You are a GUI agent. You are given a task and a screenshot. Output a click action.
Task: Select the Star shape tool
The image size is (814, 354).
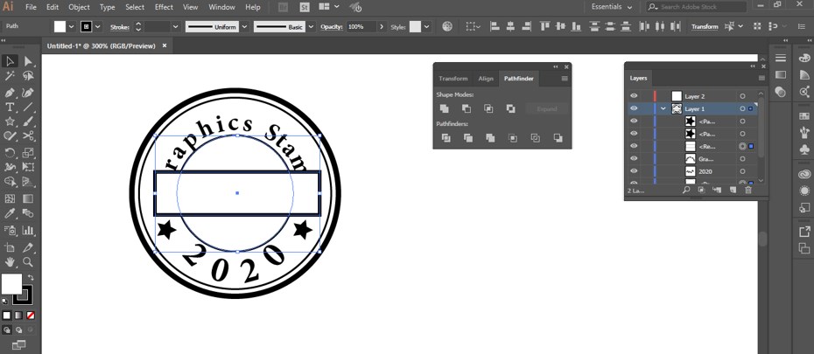(x=10, y=121)
